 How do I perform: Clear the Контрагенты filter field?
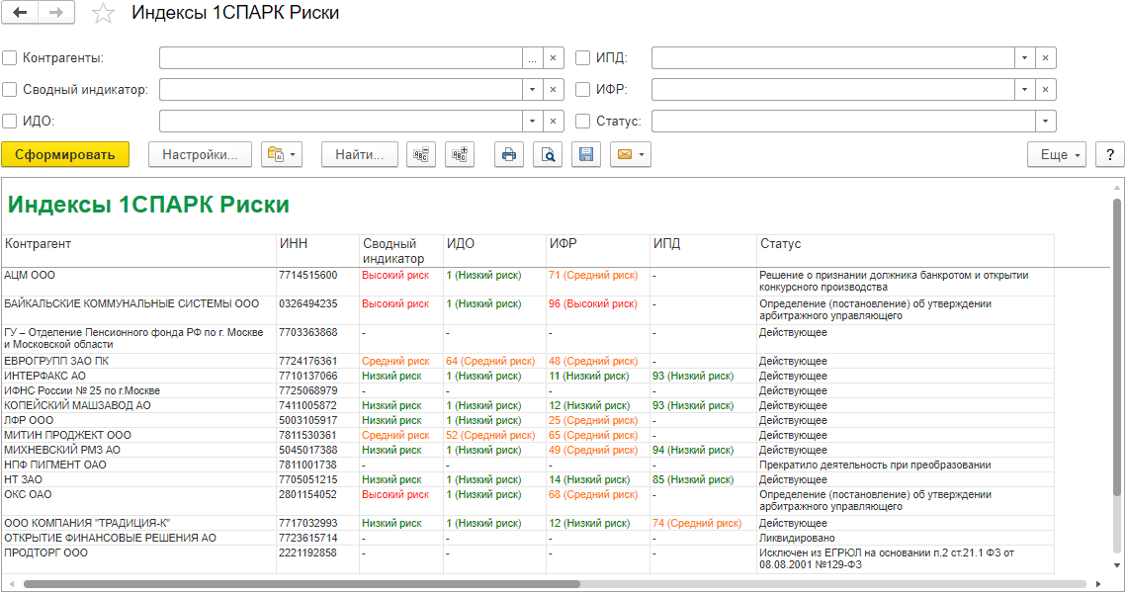tap(553, 58)
